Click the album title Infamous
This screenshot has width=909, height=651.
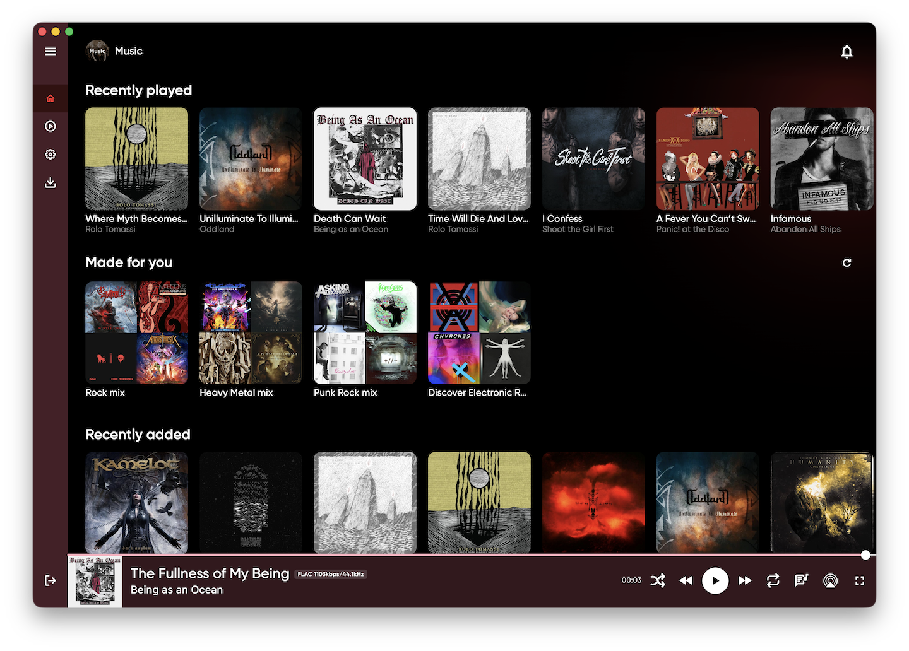791,219
